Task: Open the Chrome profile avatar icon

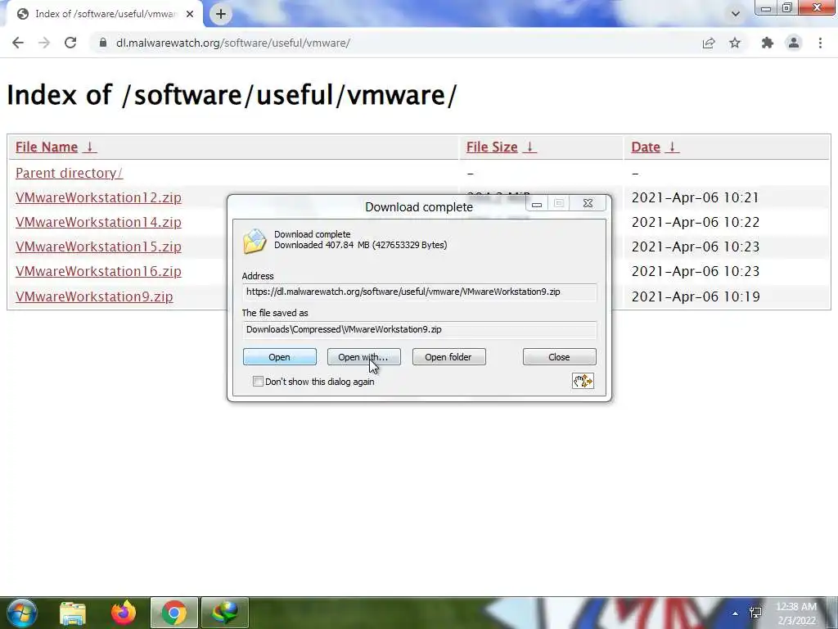Action: 794,43
